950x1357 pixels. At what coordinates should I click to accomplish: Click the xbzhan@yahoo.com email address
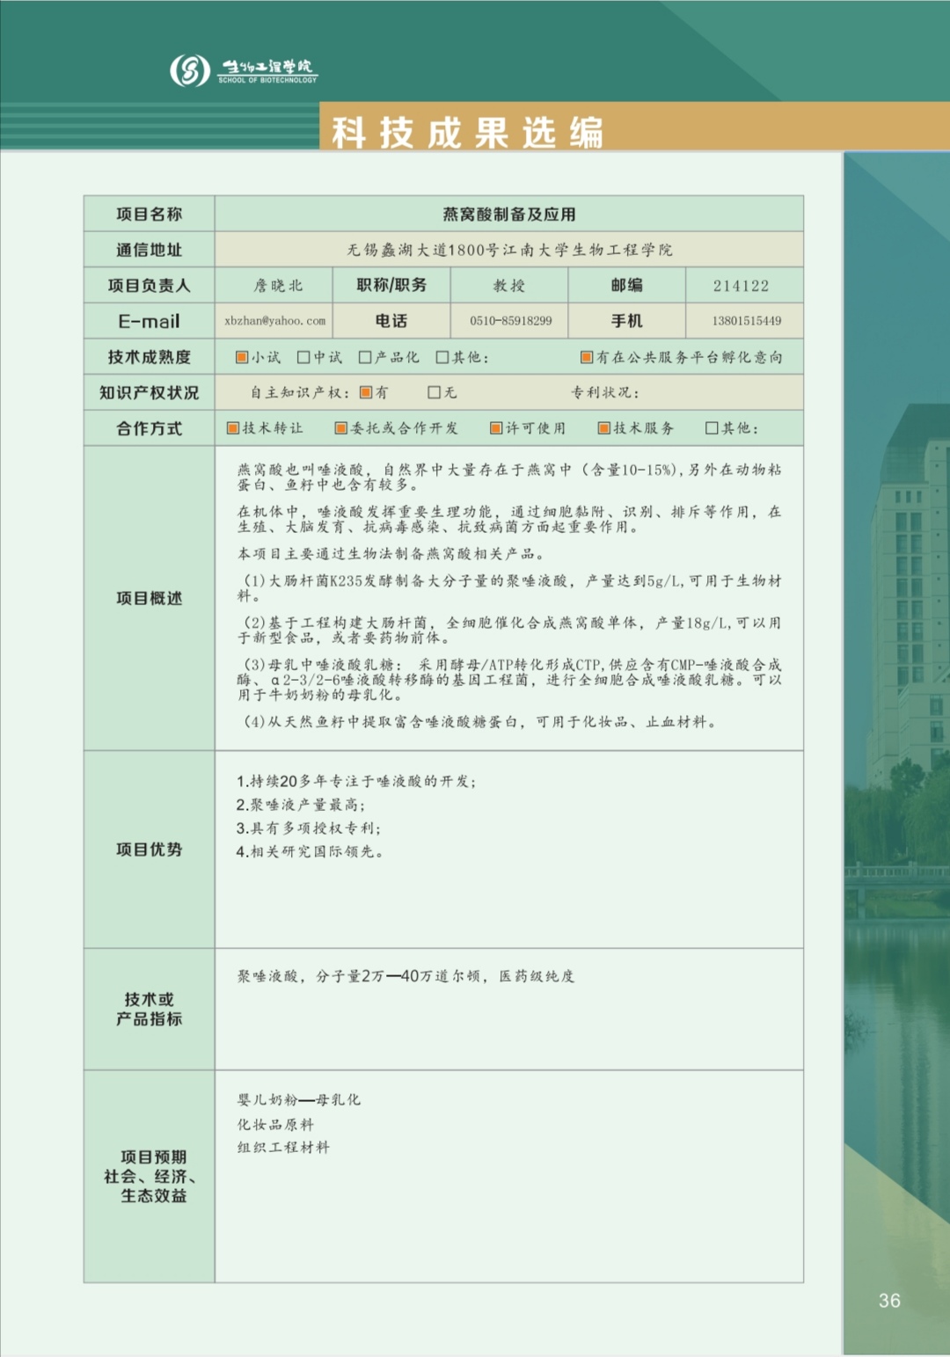pyautogui.click(x=274, y=321)
